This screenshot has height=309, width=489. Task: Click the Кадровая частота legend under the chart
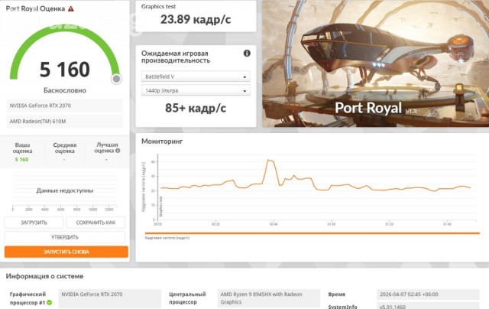(176, 238)
